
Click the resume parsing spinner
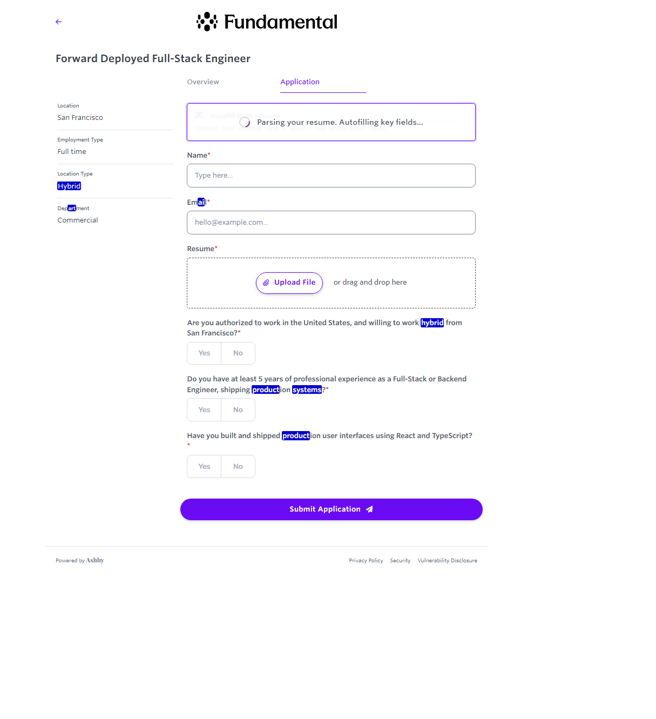[x=245, y=123]
